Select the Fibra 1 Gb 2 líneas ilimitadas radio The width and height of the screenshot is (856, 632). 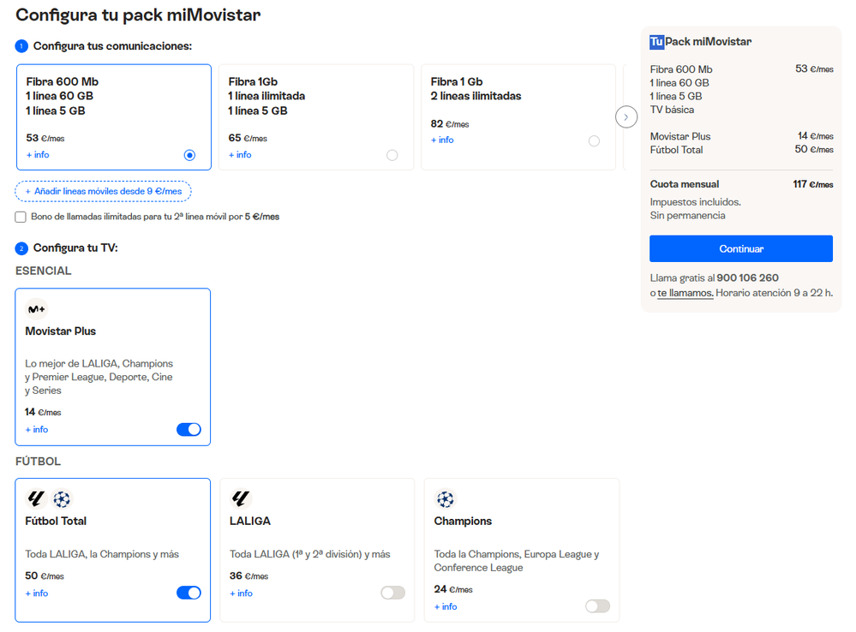[594, 141]
